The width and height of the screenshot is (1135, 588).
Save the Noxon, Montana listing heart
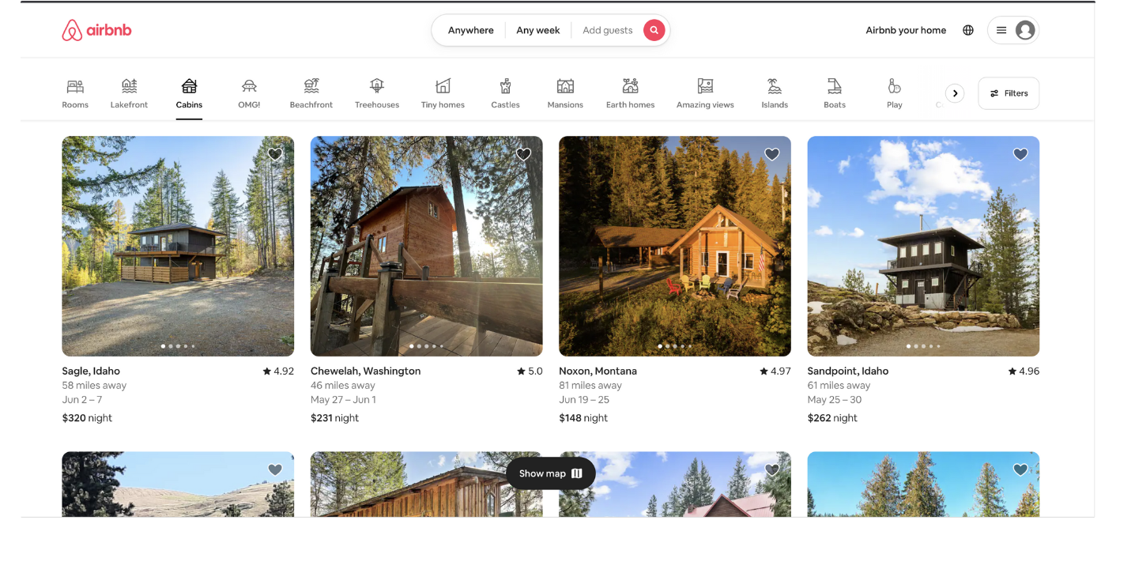772,154
